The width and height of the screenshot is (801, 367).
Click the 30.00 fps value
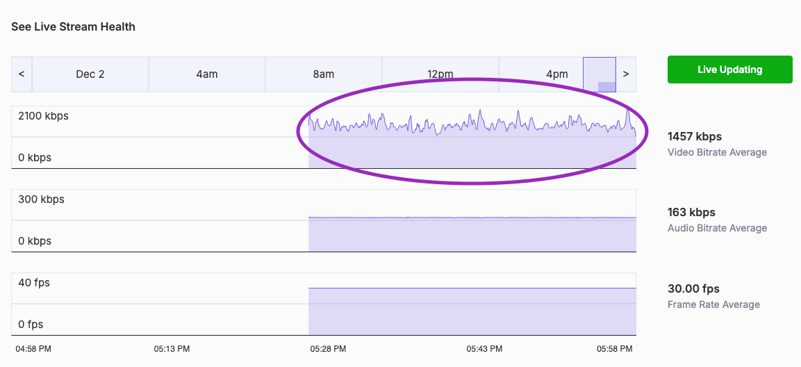click(693, 288)
